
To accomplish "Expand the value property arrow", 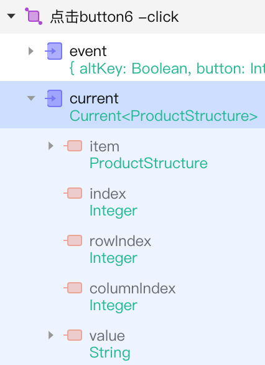I will 50,335.
